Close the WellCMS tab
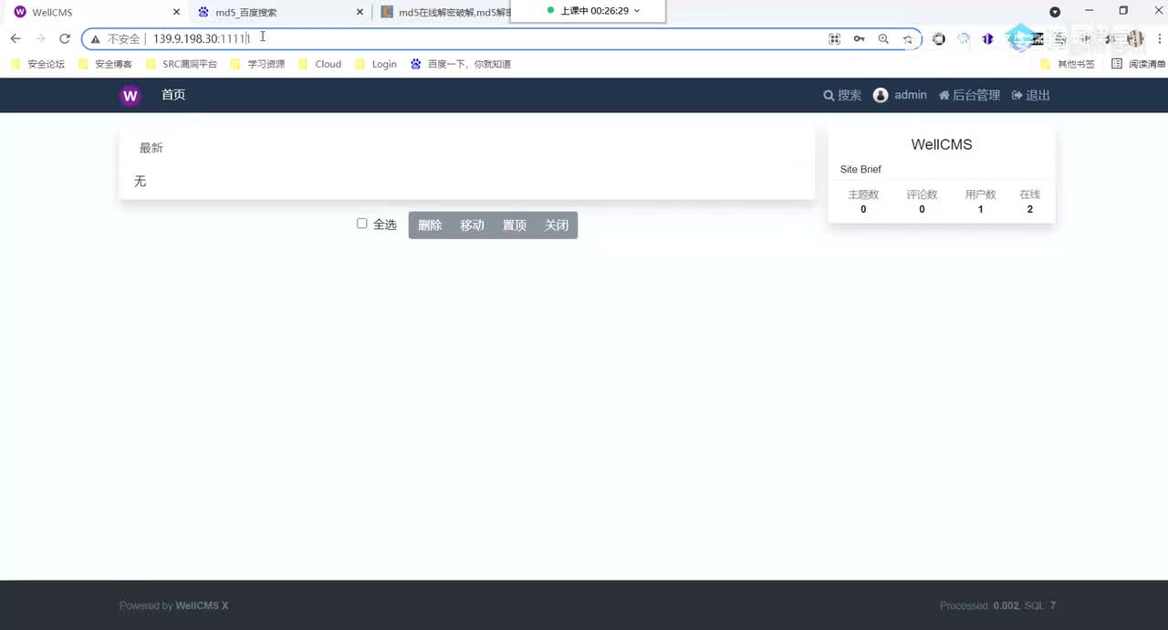This screenshot has width=1168, height=630. (x=176, y=12)
